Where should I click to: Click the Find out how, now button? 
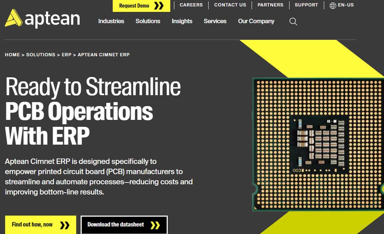click(x=41, y=225)
